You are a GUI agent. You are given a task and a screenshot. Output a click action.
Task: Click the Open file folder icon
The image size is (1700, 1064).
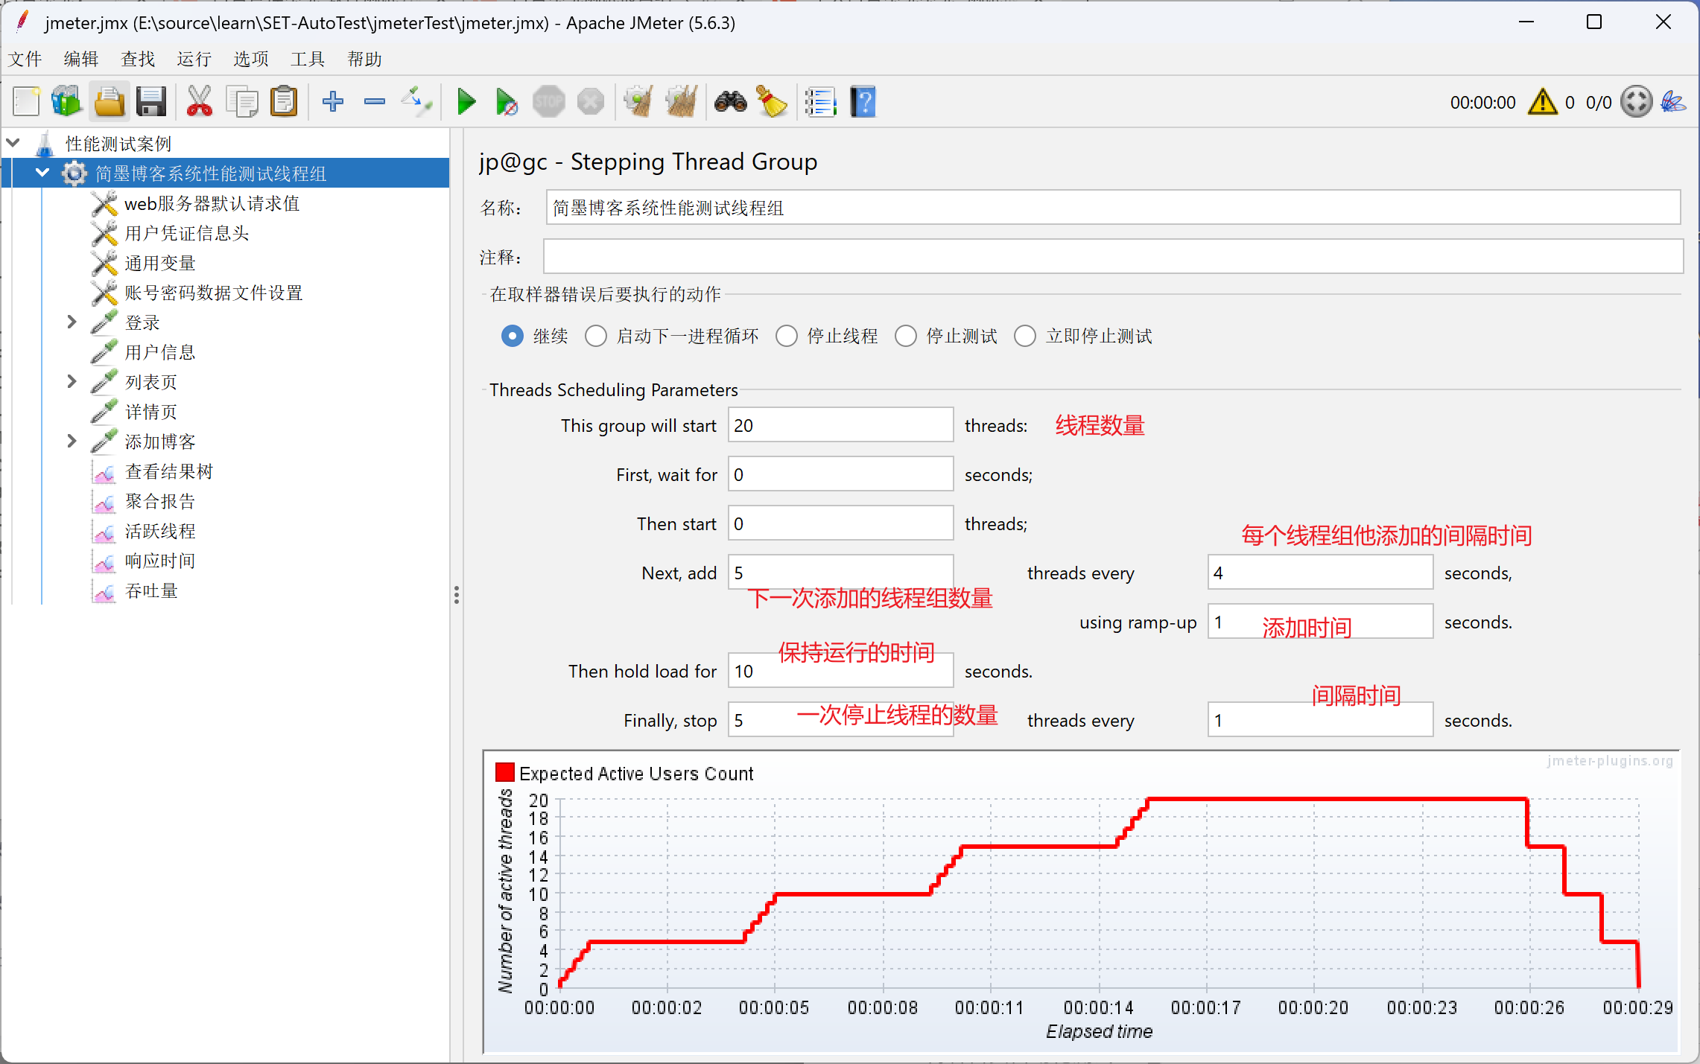[110, 101]
